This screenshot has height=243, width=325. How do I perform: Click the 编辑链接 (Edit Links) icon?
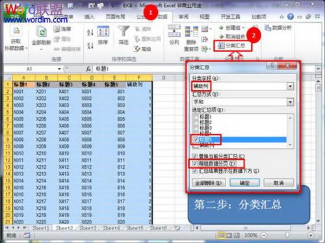[x=57, y=49]
